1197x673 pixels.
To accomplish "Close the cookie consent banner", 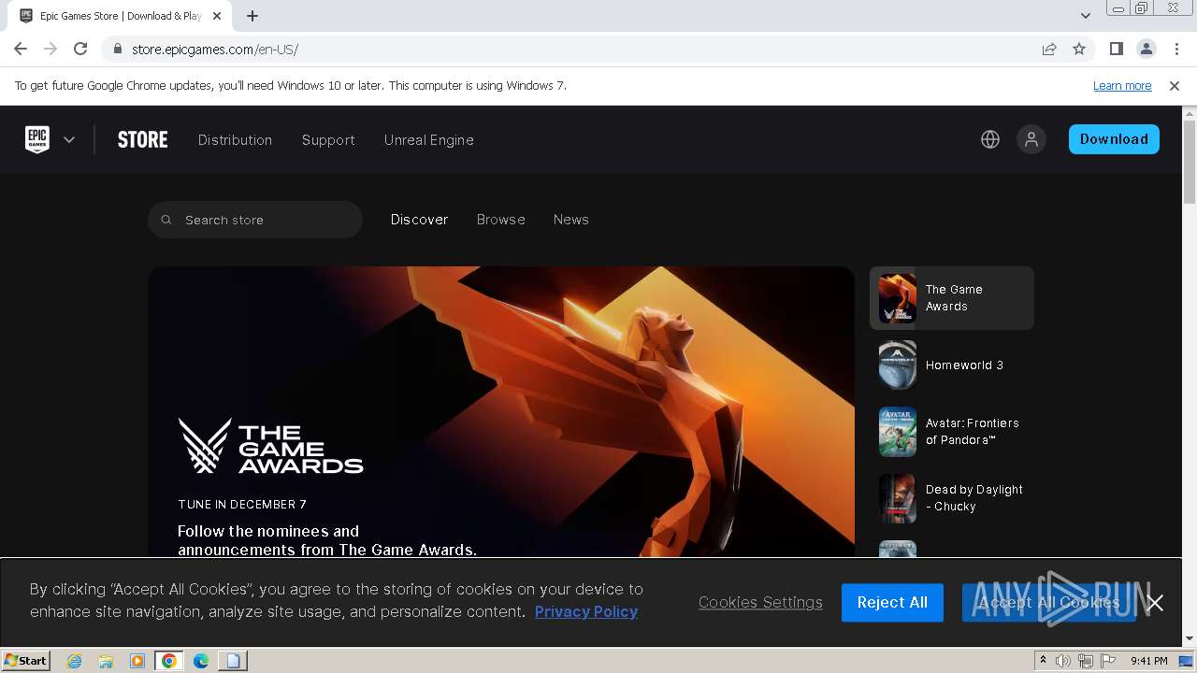I will point(1155,603).
